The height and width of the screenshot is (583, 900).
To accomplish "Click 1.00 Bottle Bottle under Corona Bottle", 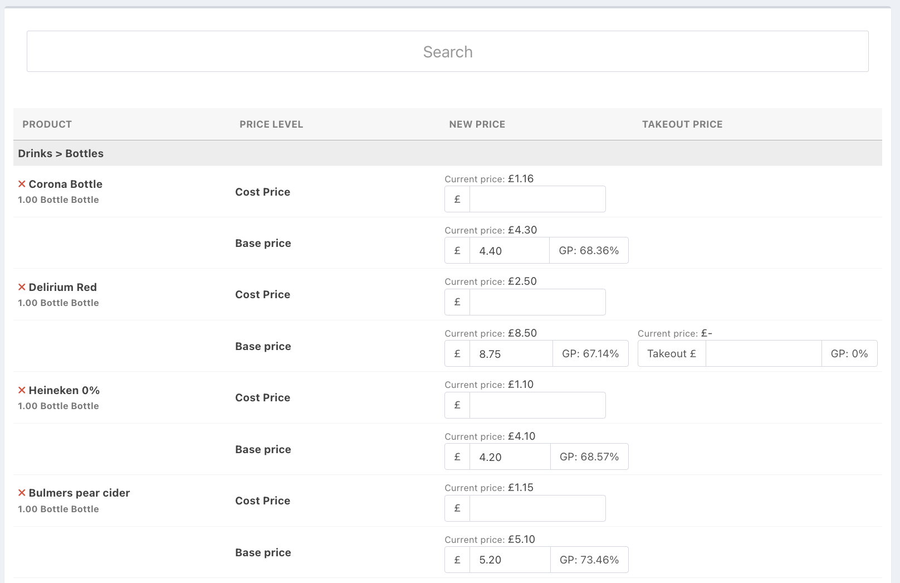I will tap(58, 200).
